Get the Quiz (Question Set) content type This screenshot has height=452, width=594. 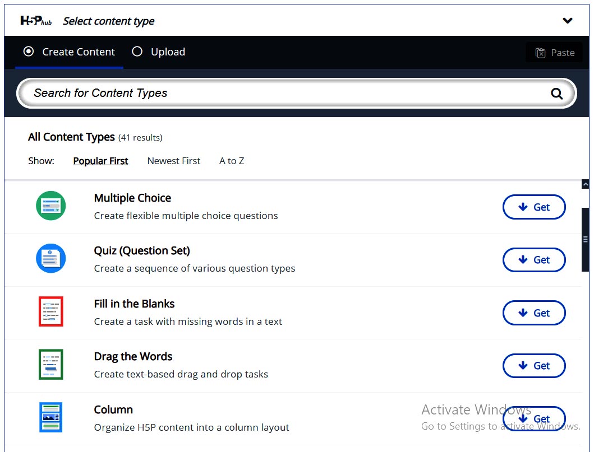533,260
